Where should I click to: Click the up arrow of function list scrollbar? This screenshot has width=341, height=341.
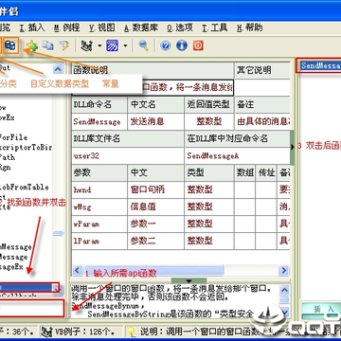pos(58,69)
